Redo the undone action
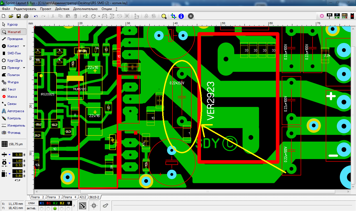Screen dimensions: 356x211 point(43,16)
